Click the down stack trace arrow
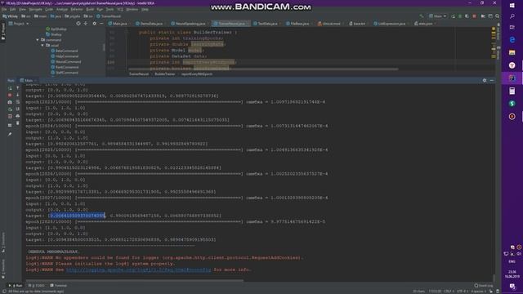 pos(18,95)
